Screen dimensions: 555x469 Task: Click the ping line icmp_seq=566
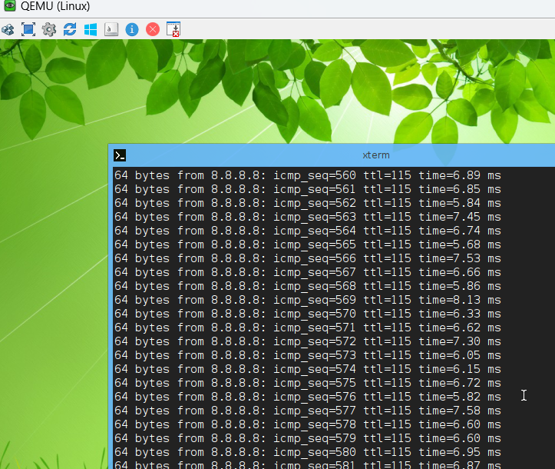308,258
